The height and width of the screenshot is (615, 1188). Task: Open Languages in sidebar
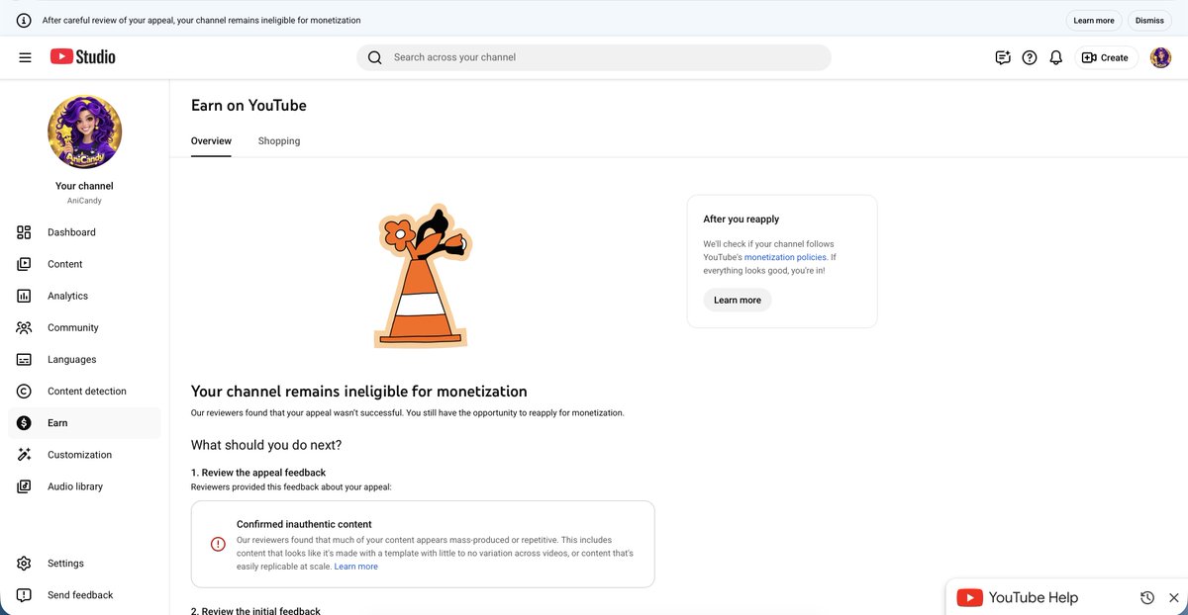(x=84, y=359)
